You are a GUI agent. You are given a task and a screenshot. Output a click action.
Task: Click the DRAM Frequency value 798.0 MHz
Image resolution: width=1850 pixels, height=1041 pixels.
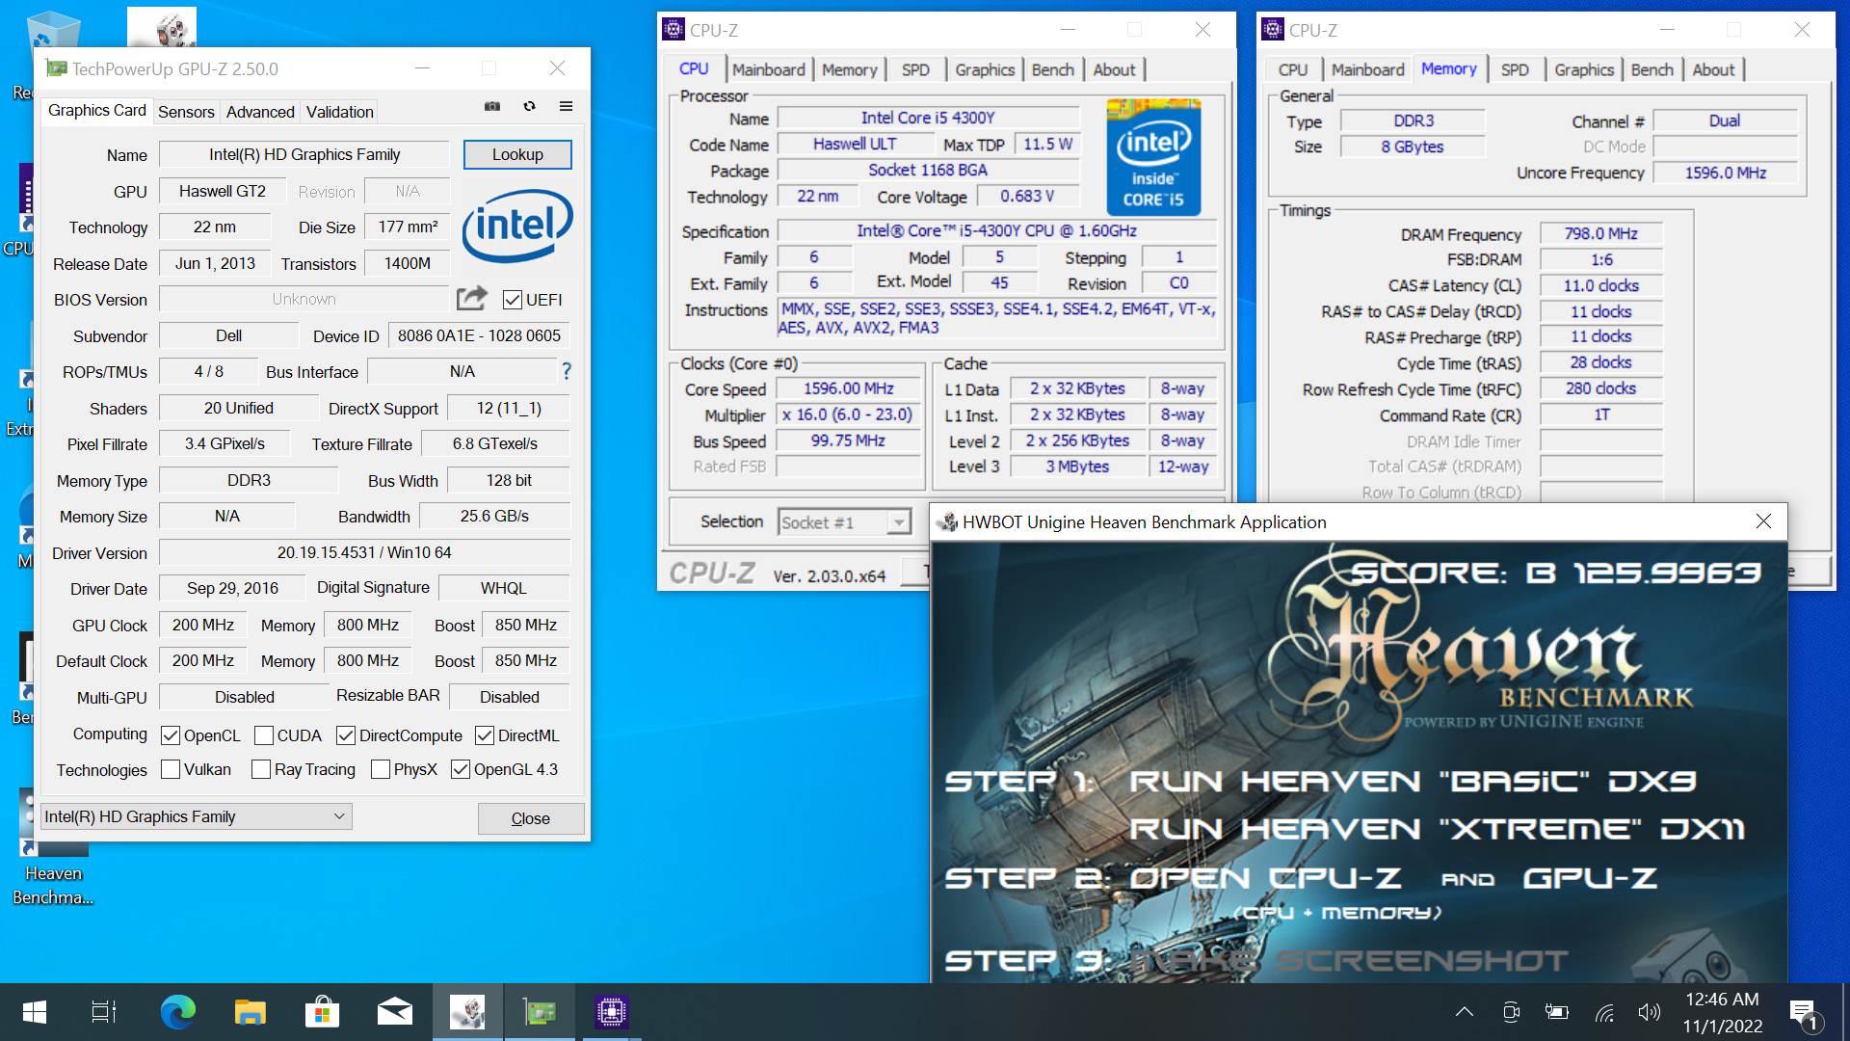[1600, 233]
